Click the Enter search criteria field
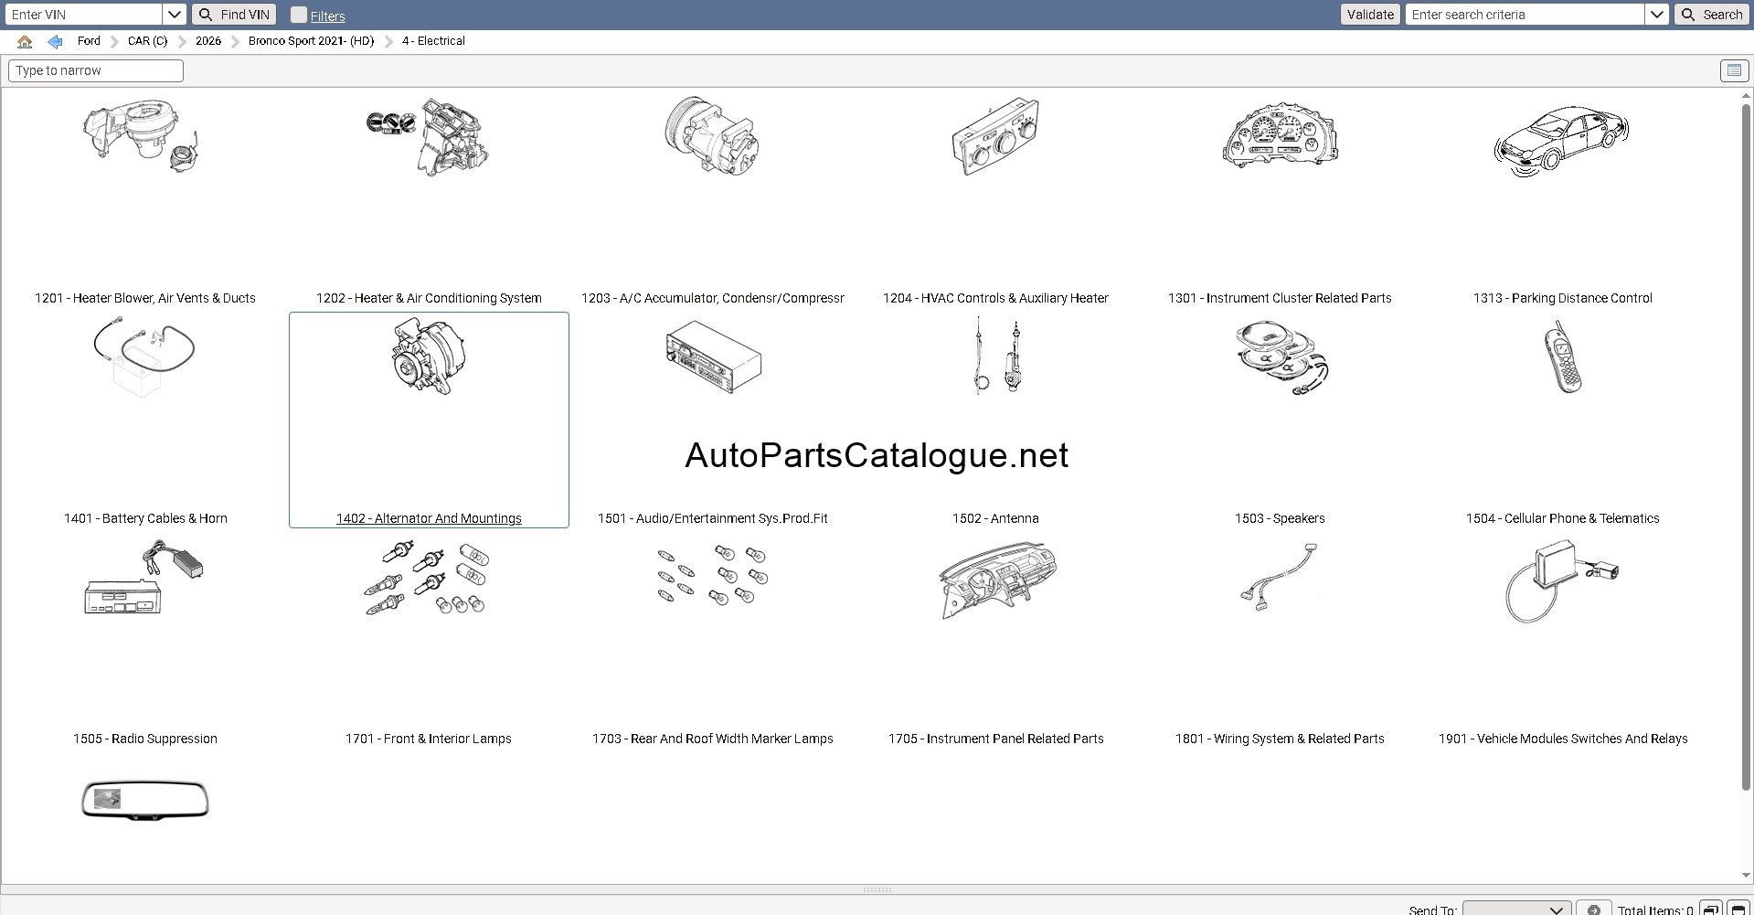 click(x=1525, y=15)
